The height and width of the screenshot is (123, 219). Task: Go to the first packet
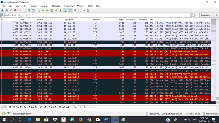coord(56,10)
